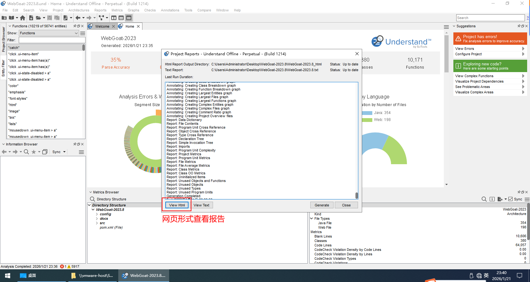
Task: Click the View Html button
Action: (x=177, y=205)
